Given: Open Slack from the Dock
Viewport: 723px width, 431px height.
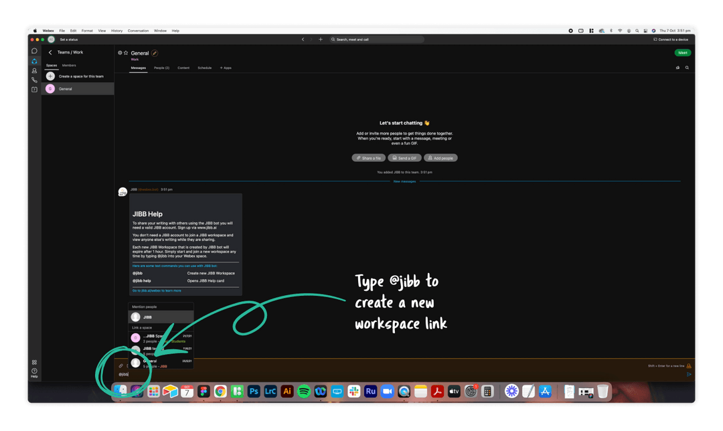Looking at the screenshot, I should (353, 392).
